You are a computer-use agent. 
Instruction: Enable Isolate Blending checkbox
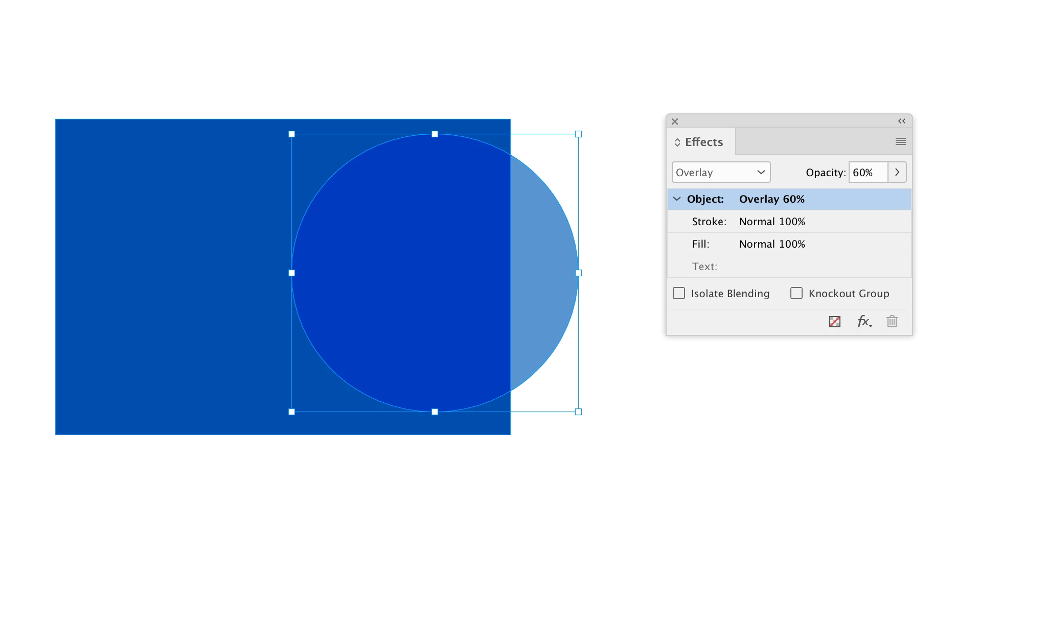click(x=679, y=293)
